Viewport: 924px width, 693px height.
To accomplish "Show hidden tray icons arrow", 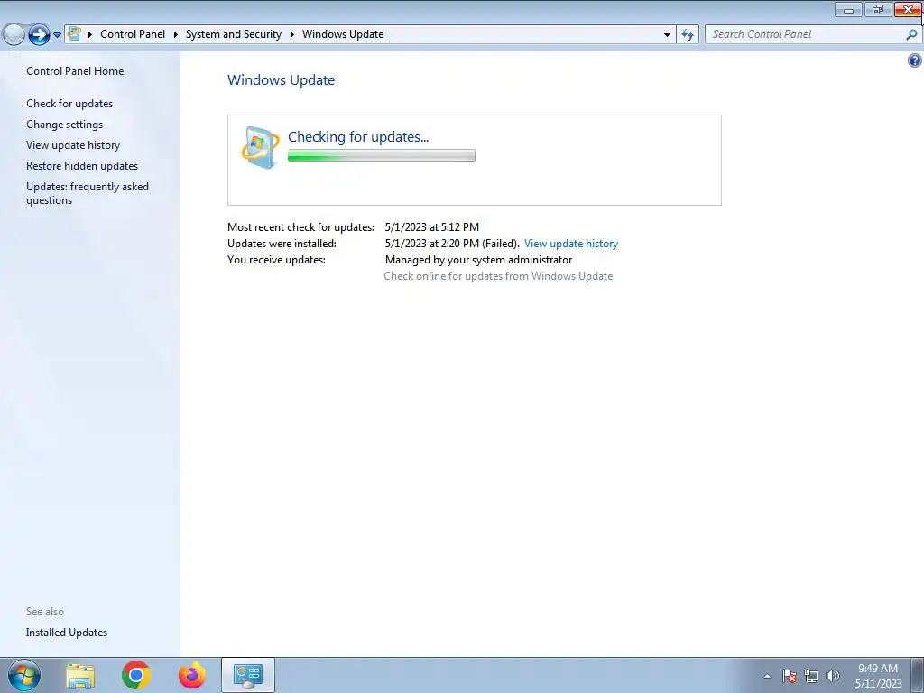I will pos(767,676).
